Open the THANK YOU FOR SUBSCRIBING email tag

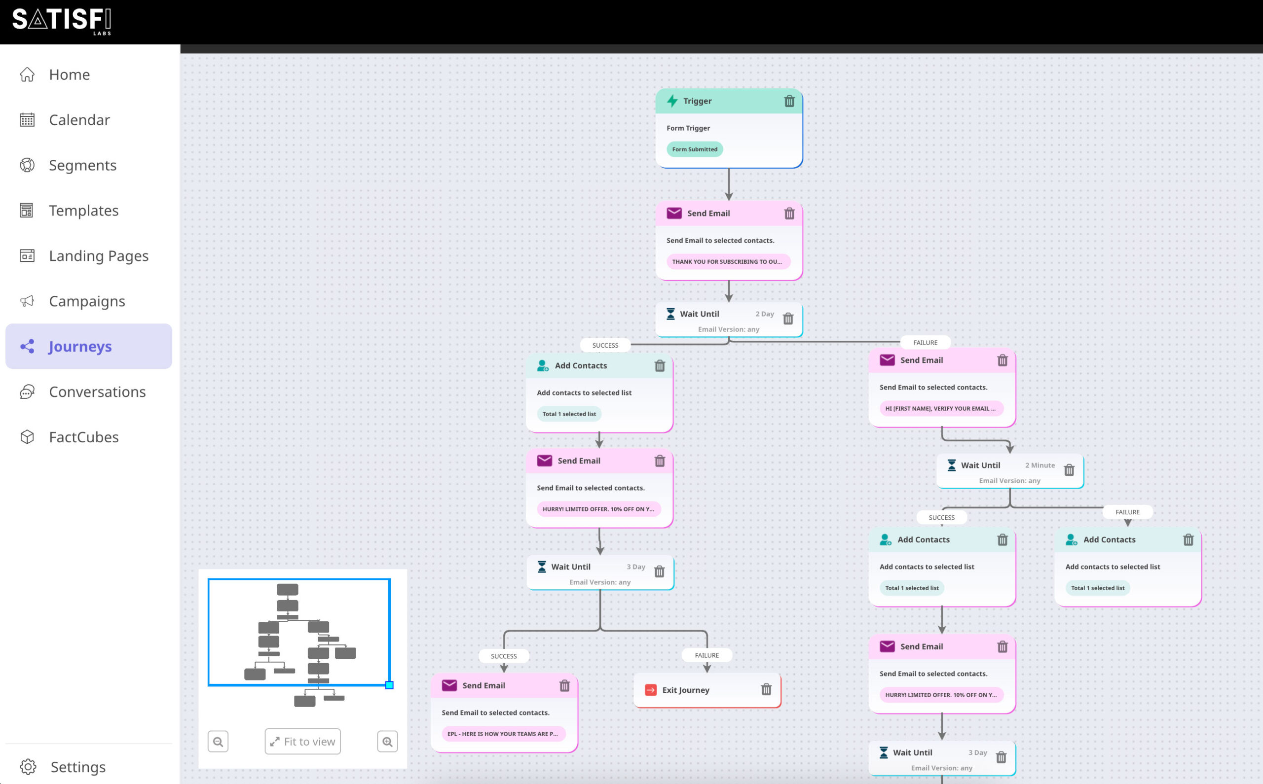(x=728, y=262)
